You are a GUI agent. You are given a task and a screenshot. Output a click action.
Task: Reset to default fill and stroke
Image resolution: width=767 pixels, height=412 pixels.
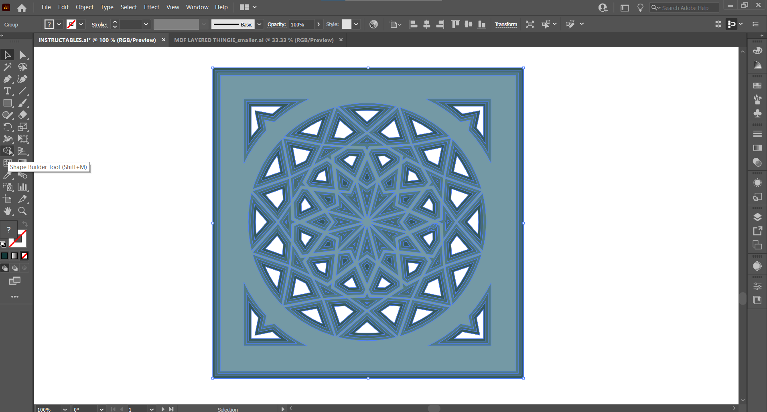click(x=3, y=244)
